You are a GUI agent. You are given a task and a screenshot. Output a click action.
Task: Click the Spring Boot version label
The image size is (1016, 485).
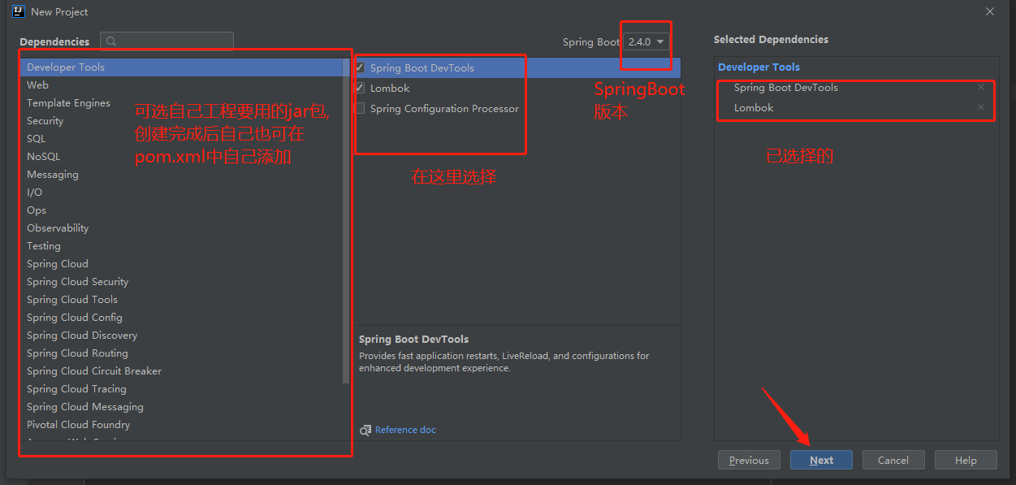click(x=590, y=41)
